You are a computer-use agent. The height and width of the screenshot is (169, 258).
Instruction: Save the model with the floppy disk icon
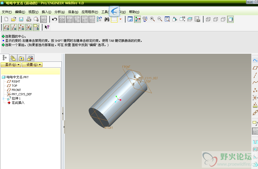click(21, 19)
